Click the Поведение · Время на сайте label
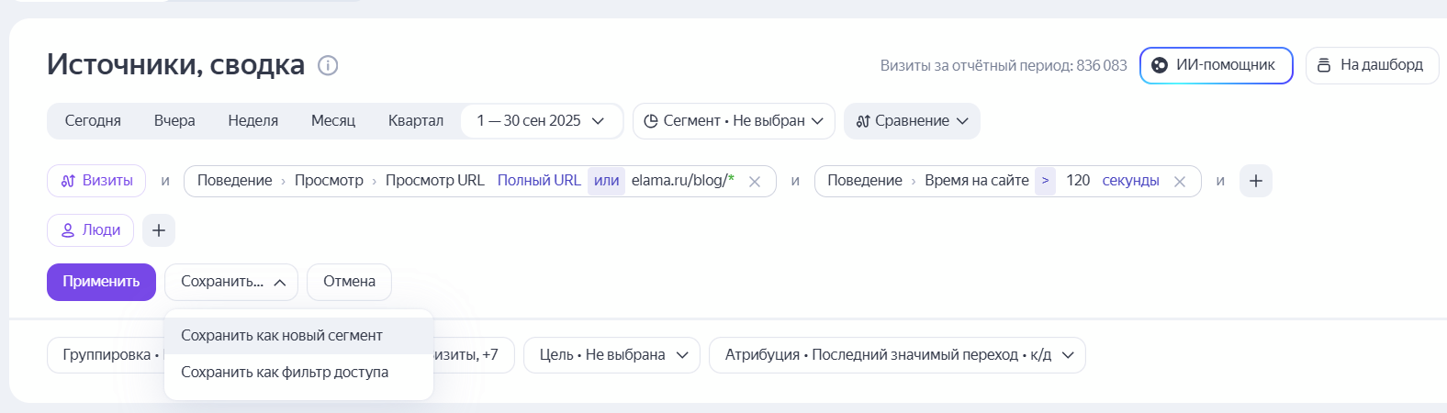The image size is (1447, 413). pyautogui.click(x=927, y=181)
